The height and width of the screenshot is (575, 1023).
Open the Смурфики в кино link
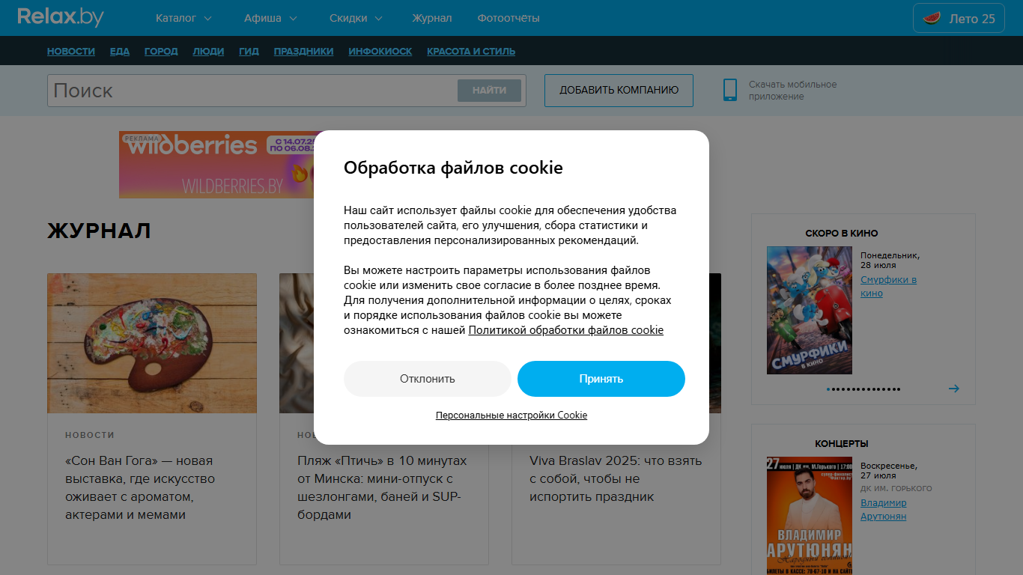click(888, 286)
